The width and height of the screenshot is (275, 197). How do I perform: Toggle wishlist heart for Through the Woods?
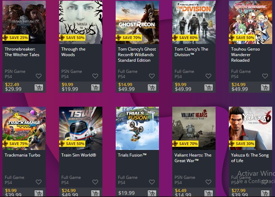click(x=95, y=76)
